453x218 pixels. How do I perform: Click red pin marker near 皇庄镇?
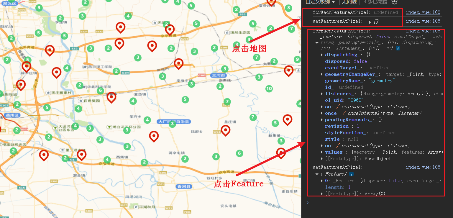coord(226,130)
